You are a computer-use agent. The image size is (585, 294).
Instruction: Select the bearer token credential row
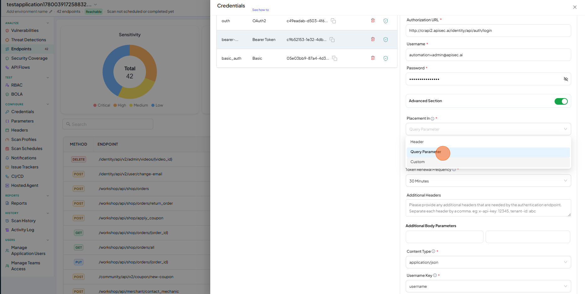pyautogui.click(x=307, y=40)
